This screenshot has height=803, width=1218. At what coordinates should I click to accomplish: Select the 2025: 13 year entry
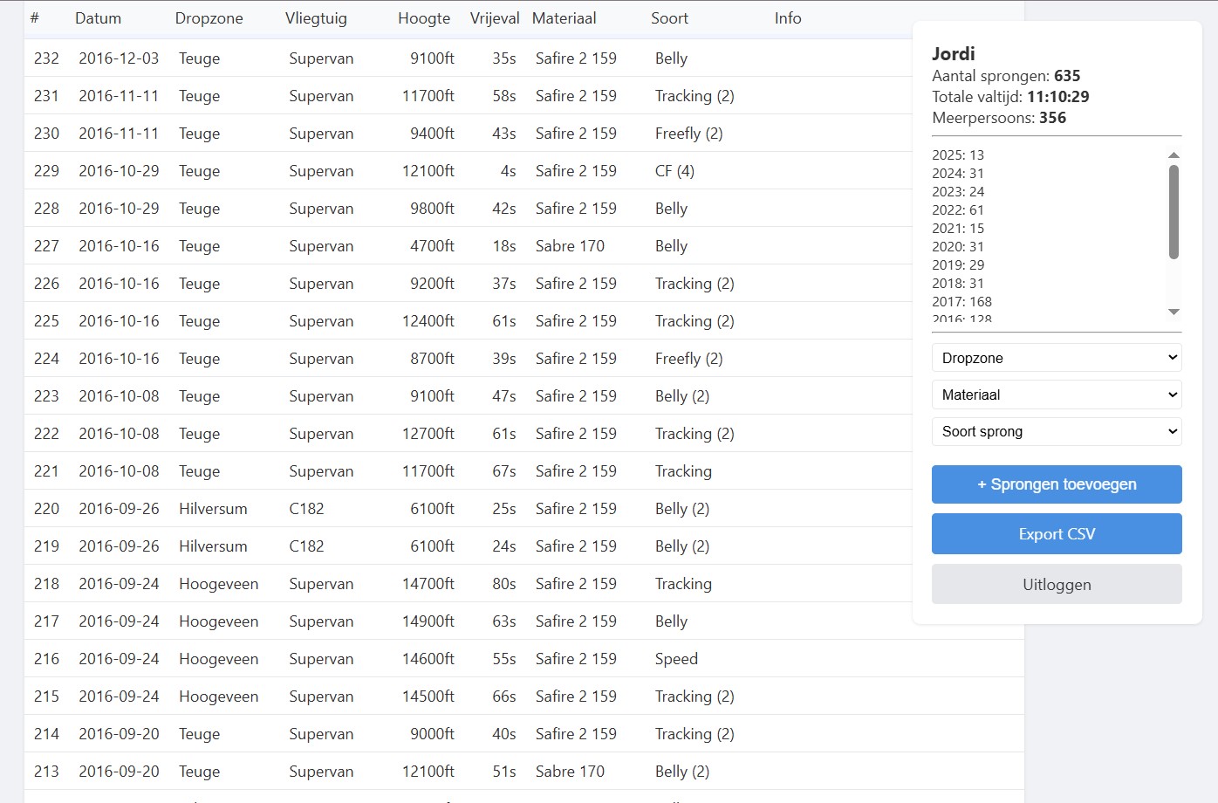[x=957, y=155]
